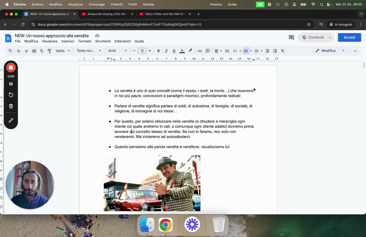The height and width of the screenshot is (237, 366).
Task: Stop the screen recording with the red button
Action: [x=11, y=68]
